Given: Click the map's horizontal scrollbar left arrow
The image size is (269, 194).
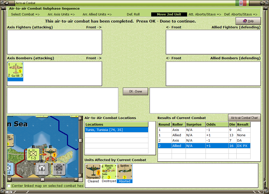Looking at the screenshot, I should pos(9,180).
